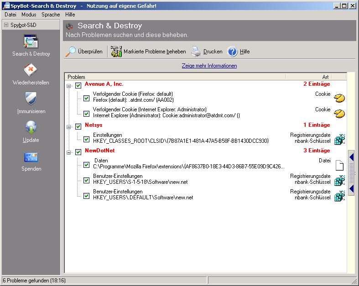The height and width of the screenshot is (286, 359).
Task: Click the window resize grip in status bar
Action: (x=354, y=281)
